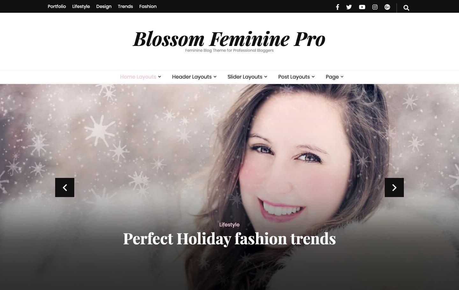Open the Page dropdown menu
The image size is (459, 290).
(334, 77)
